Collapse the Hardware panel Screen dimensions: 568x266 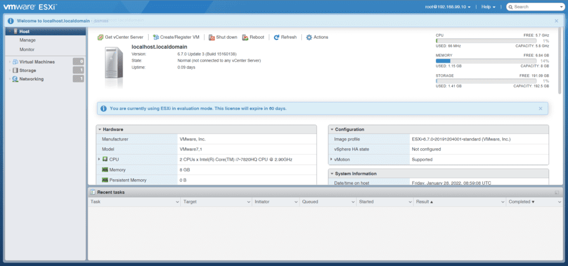point(100,129)
